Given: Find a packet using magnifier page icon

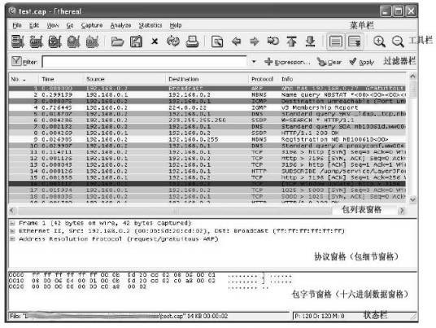Looking at the screenshot, I should coord(217,42).
